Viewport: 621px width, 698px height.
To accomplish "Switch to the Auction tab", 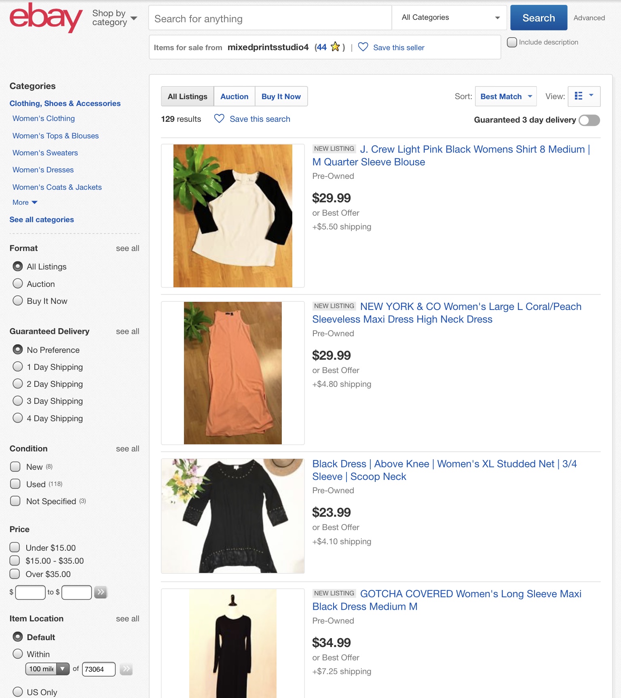I will click(234, 96).
